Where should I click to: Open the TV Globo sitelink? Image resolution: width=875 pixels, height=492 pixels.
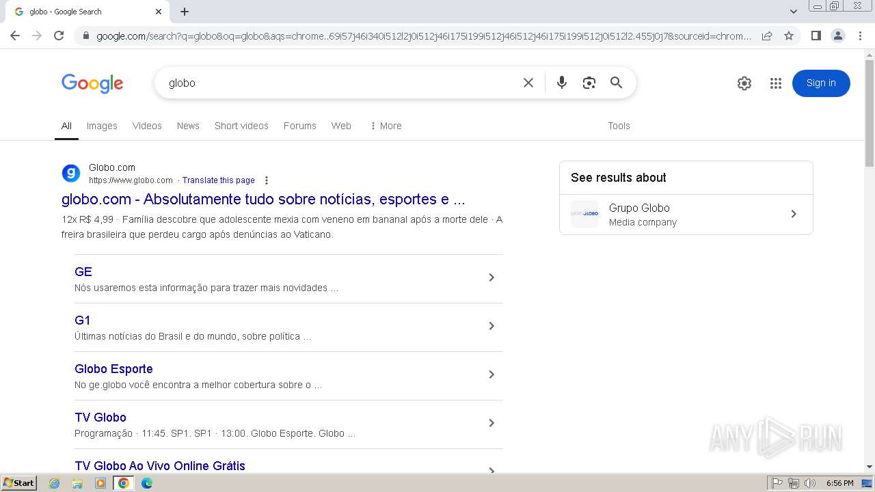100,418
